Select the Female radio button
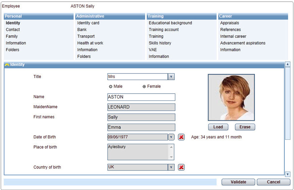294x190 pixels. pos(144,86)
